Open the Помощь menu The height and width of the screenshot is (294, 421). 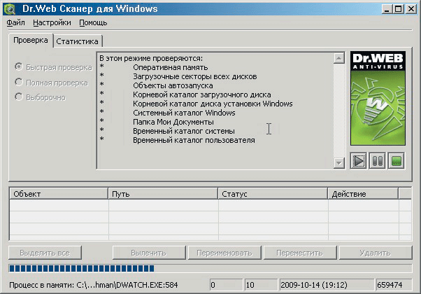point(93,22)
